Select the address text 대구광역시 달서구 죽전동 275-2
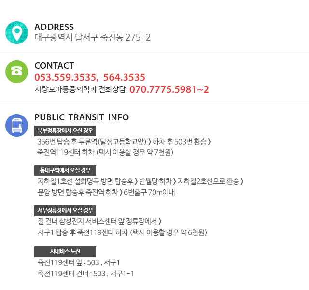The image size is (309, 290). (x=92, y=37)
